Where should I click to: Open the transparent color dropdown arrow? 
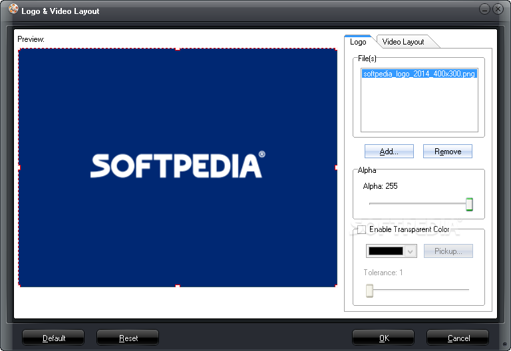[x=411, y=251]
